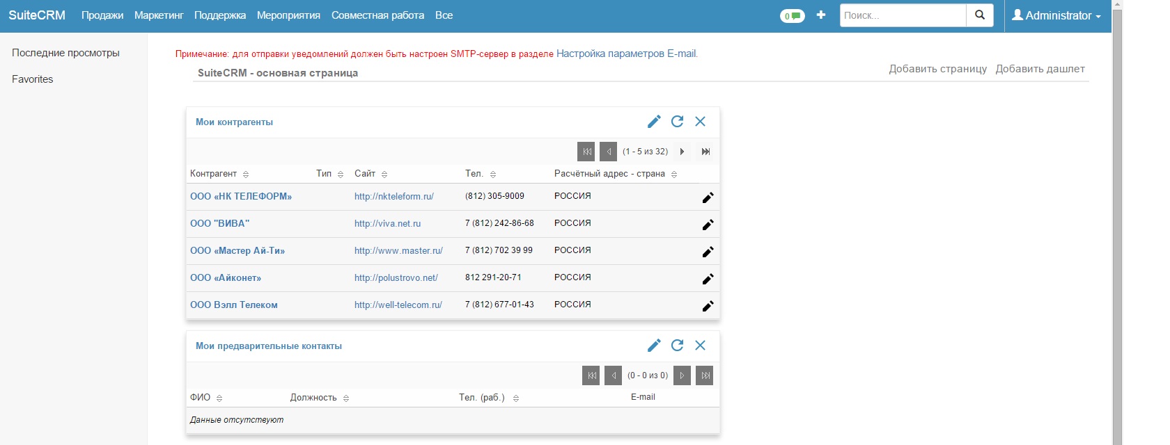Viewport: 1170px width, 445px height.
Task: Refresh the Мои контрагенты dashlet
Action: click(x=677, y=122)
